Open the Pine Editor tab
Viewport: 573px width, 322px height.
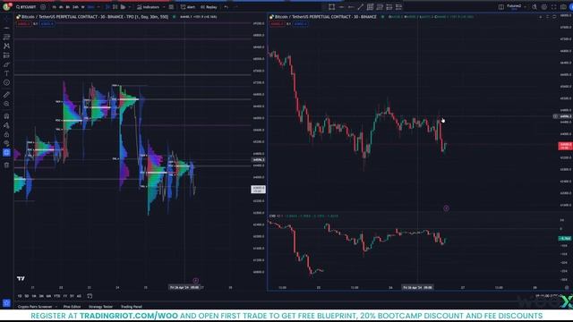(72, 307)
